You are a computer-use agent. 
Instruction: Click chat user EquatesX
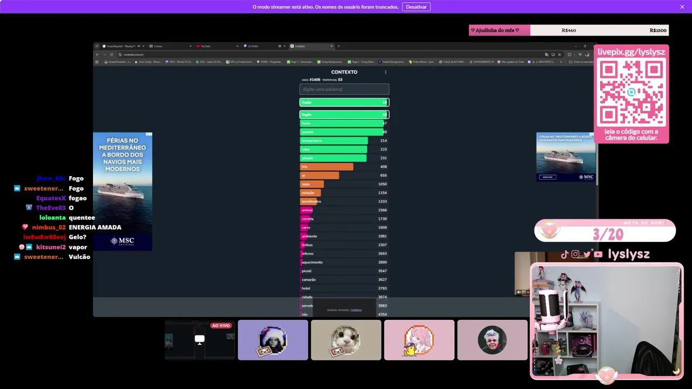point(51,198)
